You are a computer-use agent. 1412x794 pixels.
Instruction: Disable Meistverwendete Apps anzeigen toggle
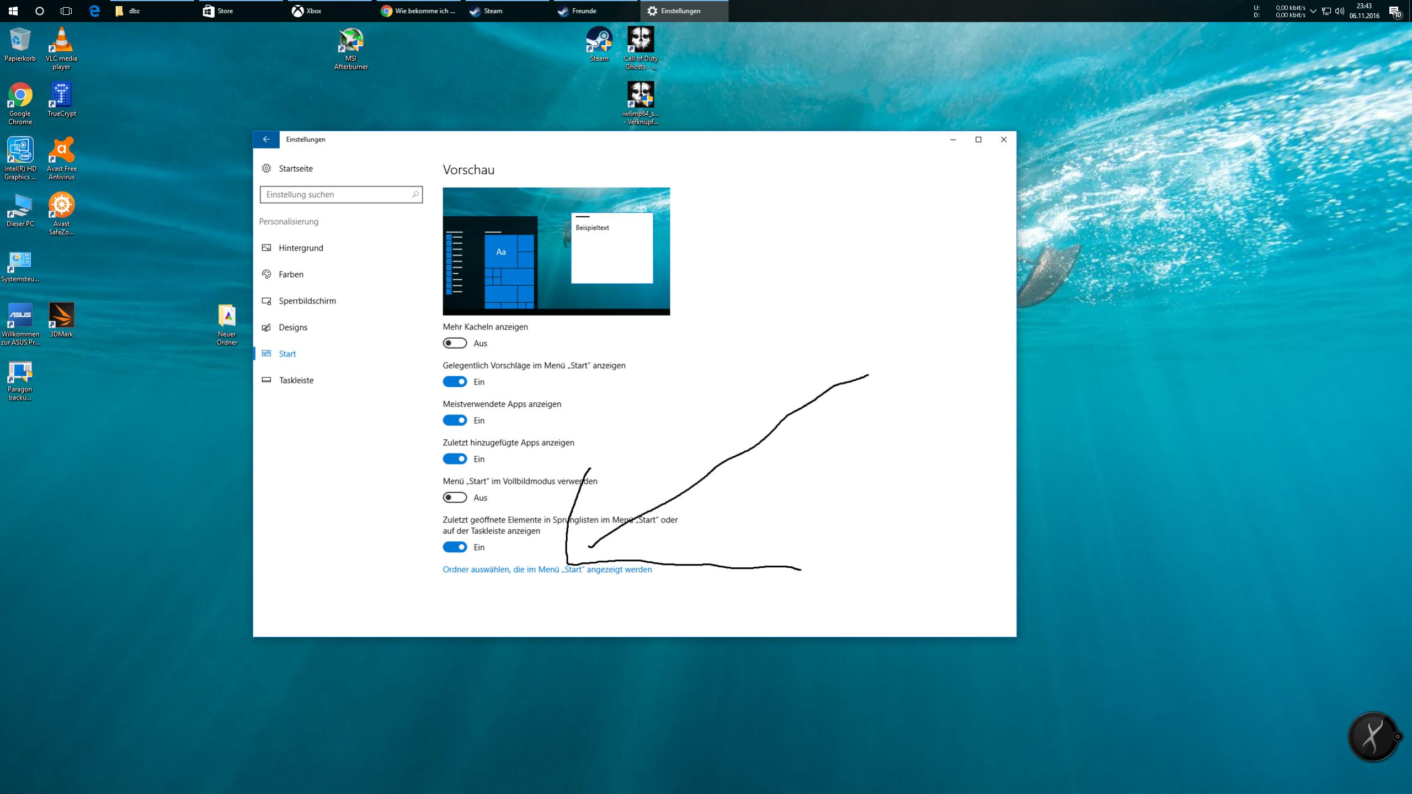455,420
